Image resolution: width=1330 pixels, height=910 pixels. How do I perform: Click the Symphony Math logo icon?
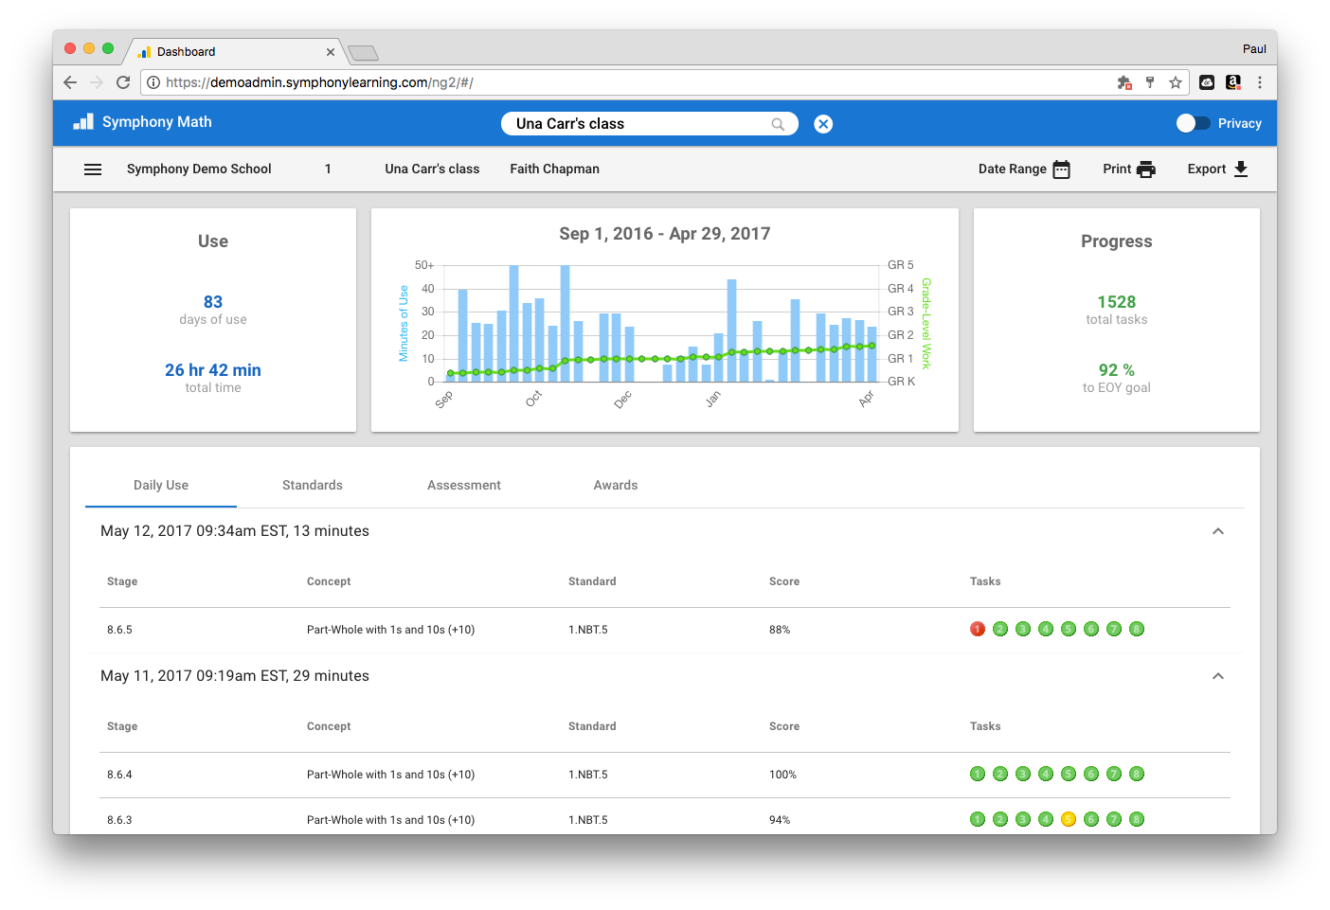[x=83, y=122]
